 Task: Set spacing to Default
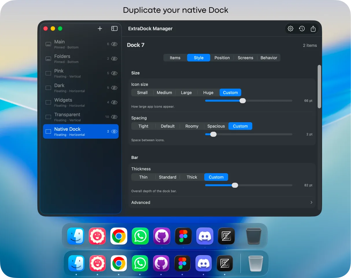[x=168, y=126]
